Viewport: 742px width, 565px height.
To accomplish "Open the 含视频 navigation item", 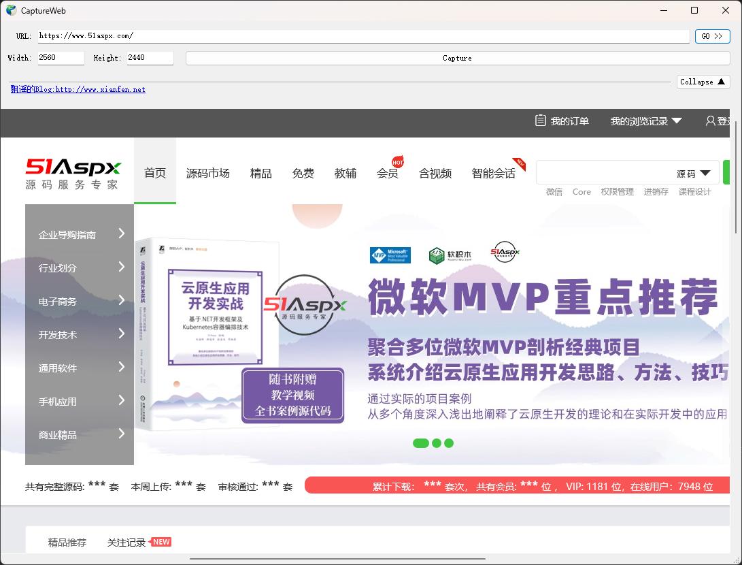I will [x=435, y=174].
